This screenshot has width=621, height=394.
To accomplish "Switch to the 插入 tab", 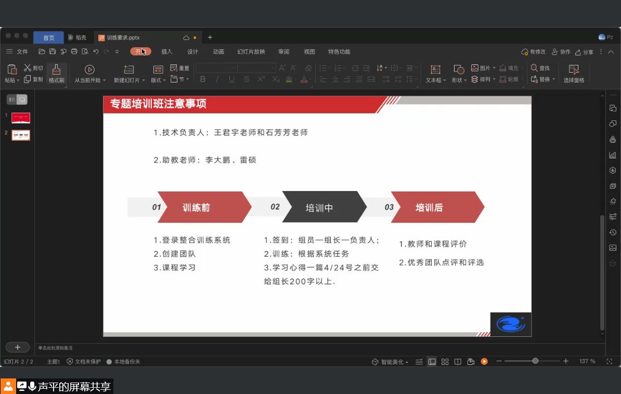I will point(167,52).
